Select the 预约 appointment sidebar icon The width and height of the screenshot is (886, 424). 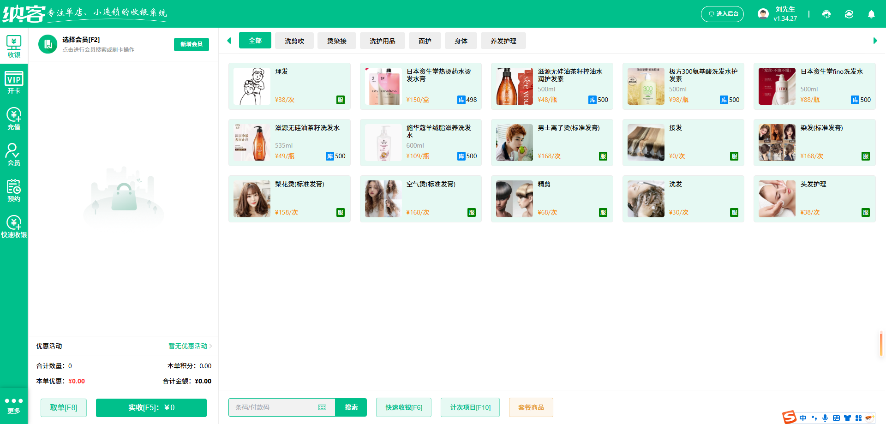[14, 190]
